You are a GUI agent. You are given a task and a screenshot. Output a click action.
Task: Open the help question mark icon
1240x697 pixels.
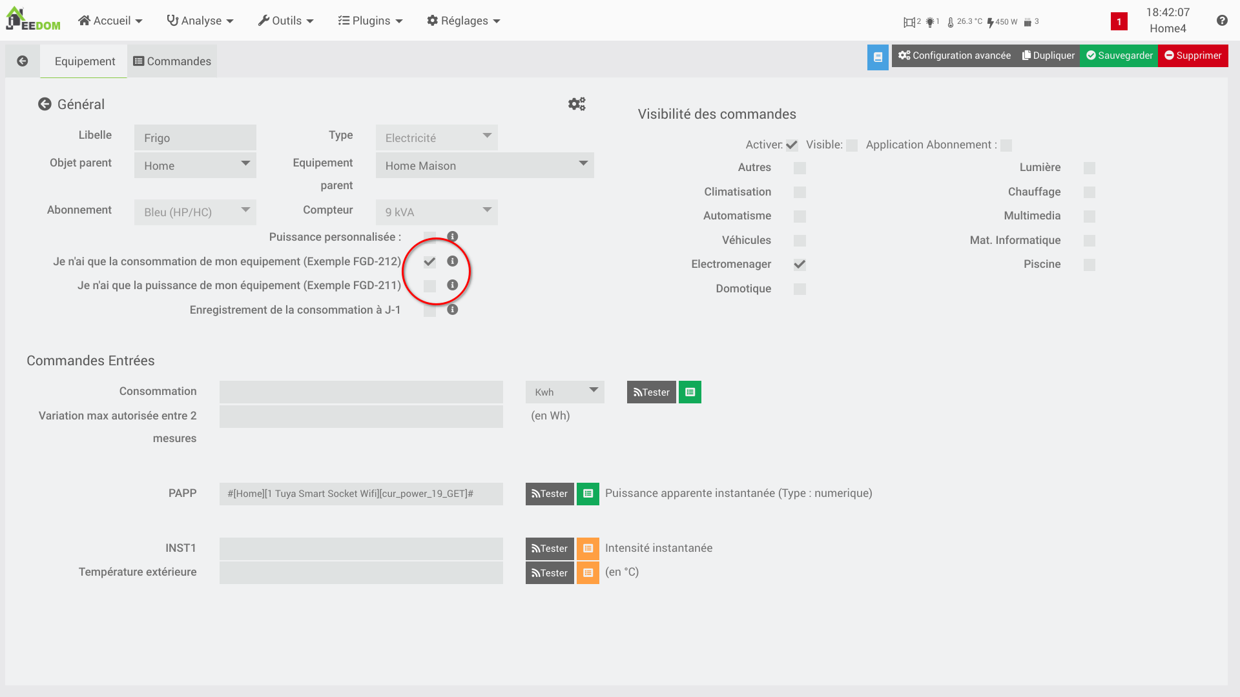(x=1222, y=21)
